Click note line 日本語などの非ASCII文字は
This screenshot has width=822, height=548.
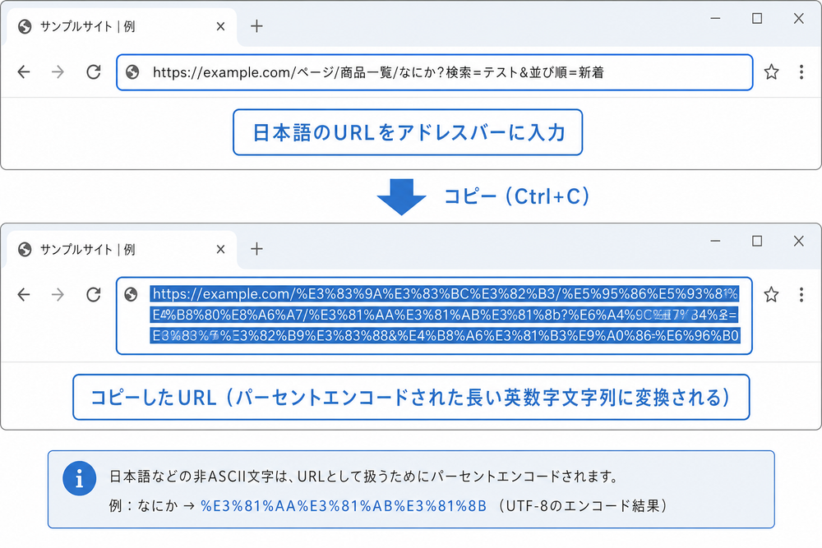click(x=364, y=477)
